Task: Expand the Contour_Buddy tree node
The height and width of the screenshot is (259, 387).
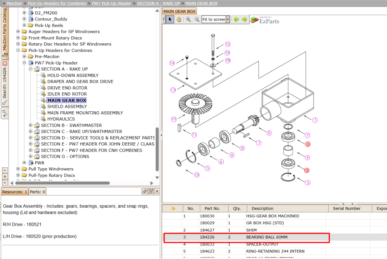Action: tap(24, 19)
